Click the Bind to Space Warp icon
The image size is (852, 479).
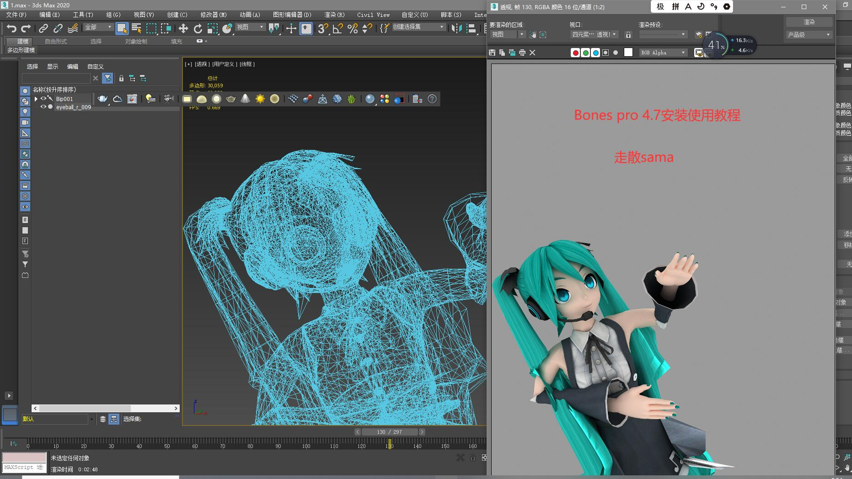click(x=73, y=28)
